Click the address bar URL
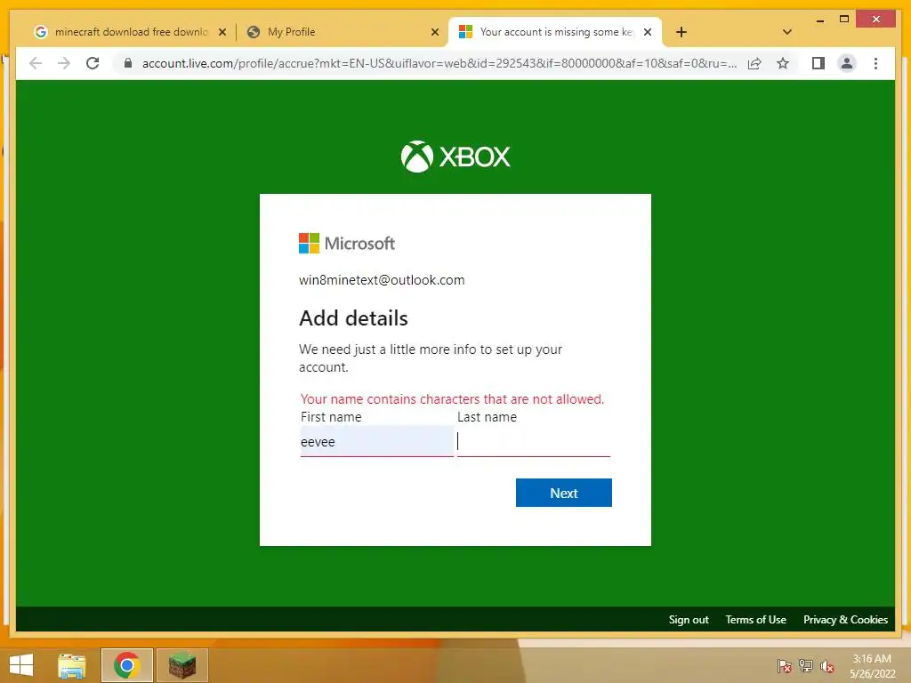Viewport: 911px width, 683px height. click(439, 63)
